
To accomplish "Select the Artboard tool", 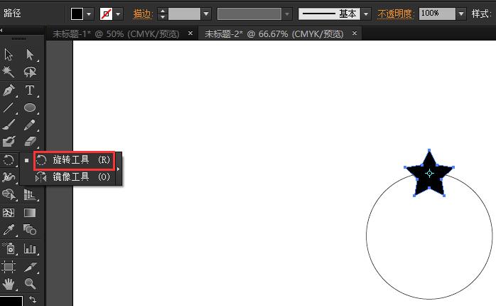I will 9,267.
